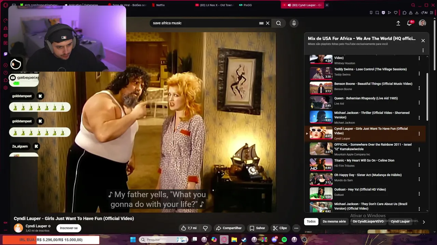Open a new browser tab with plus
The image size is (437, 245).
pyautogui.click(x=327, y=5)
